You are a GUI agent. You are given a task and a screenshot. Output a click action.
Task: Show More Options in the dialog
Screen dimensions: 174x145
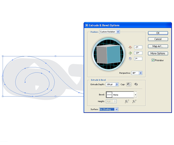coord(158,53)
